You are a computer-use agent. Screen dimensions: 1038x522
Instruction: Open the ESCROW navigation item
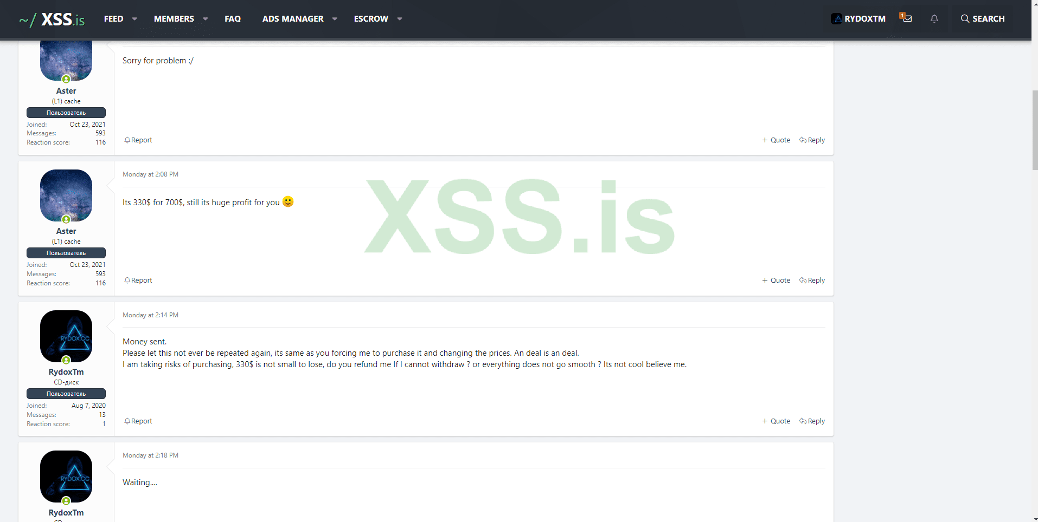[371, 19]
